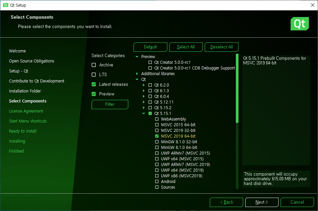This screenshot has width=318, height=211.
Task: Check the Android component
Action: [157, 181]
